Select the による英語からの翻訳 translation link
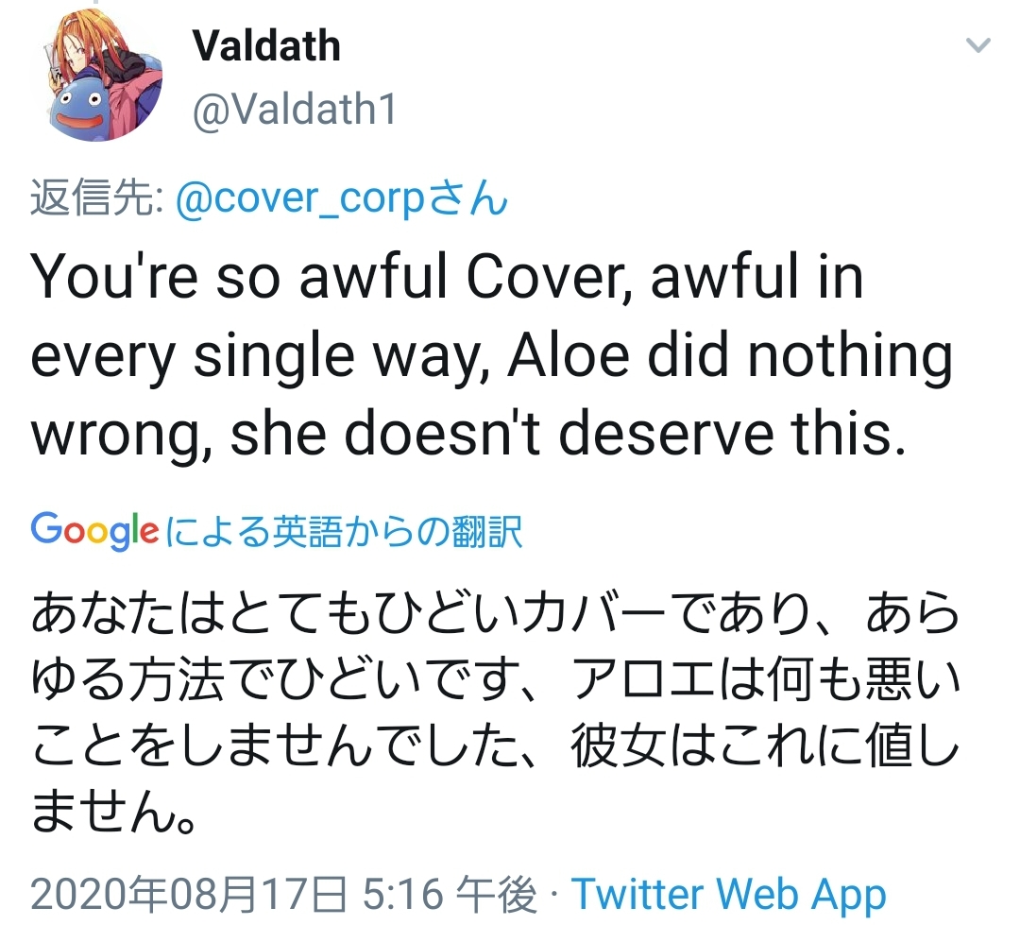The height and width of the screenshot is (925, 1020). tap(344, 530)
